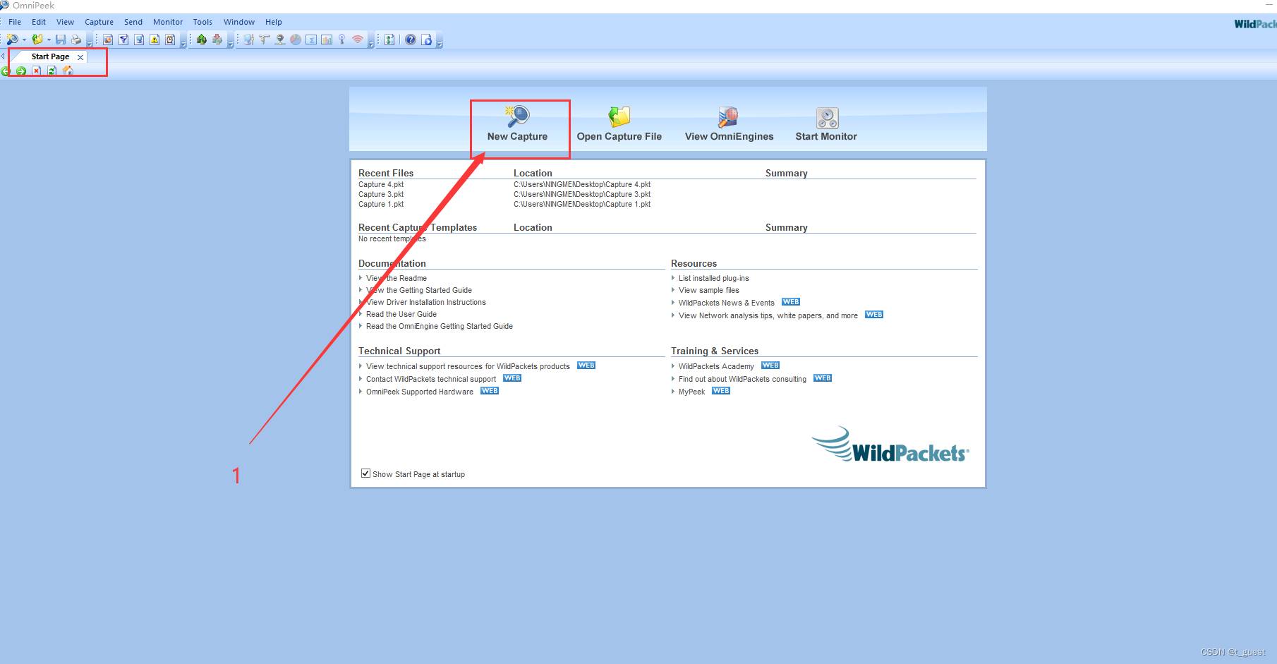Viewport: 1277px width, 664px height.
Task: Click the blue help question mark icon
Action: pyautogui.click(x=411, y=40)
